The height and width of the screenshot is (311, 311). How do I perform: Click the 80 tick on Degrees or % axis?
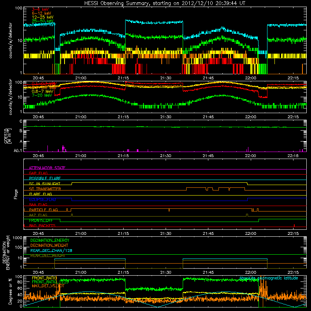[x=20, y=282]
